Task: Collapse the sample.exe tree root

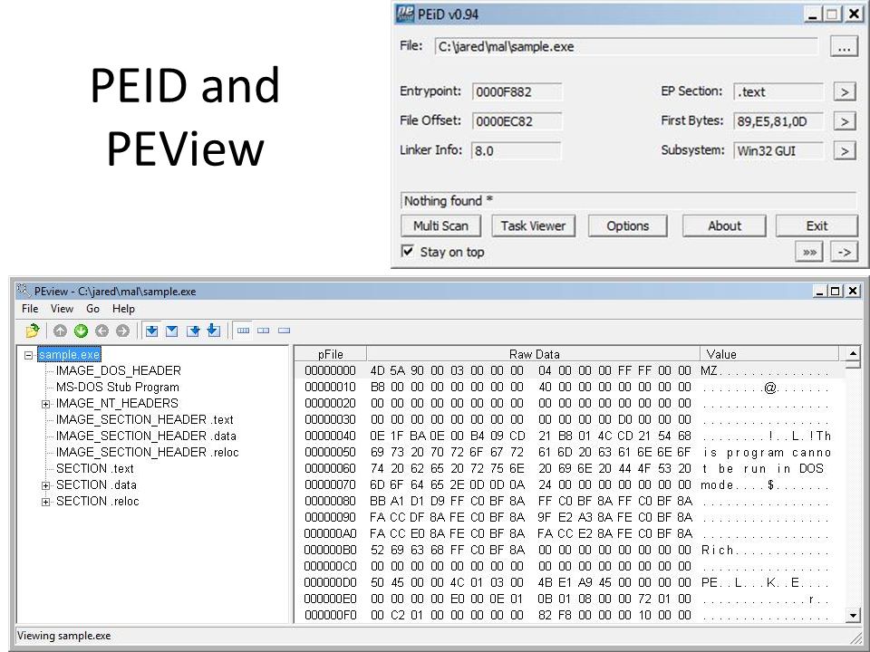Action: (x=28, y=355)
